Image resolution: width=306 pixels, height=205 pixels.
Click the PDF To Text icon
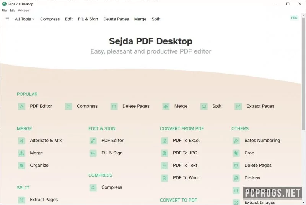pos(164,166)
